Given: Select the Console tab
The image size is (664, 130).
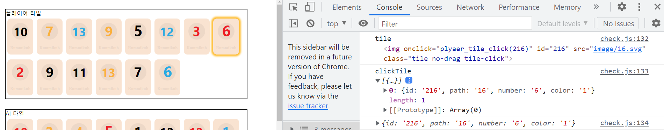Looking at the screenshot, I should [389, 7].
